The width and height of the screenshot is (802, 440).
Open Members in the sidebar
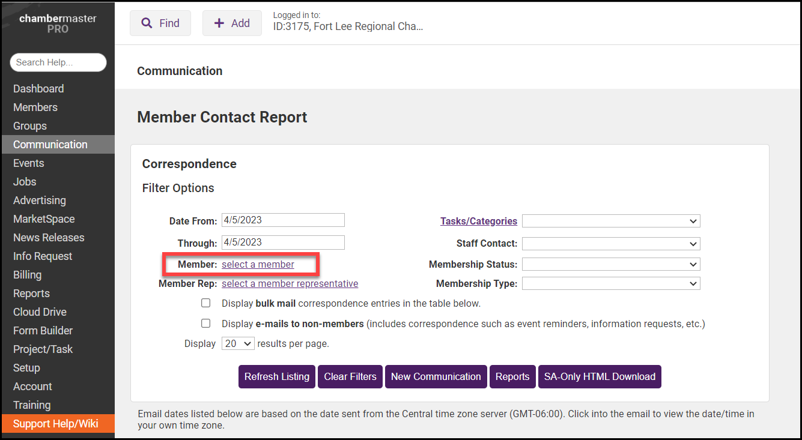tap(35, 107)
